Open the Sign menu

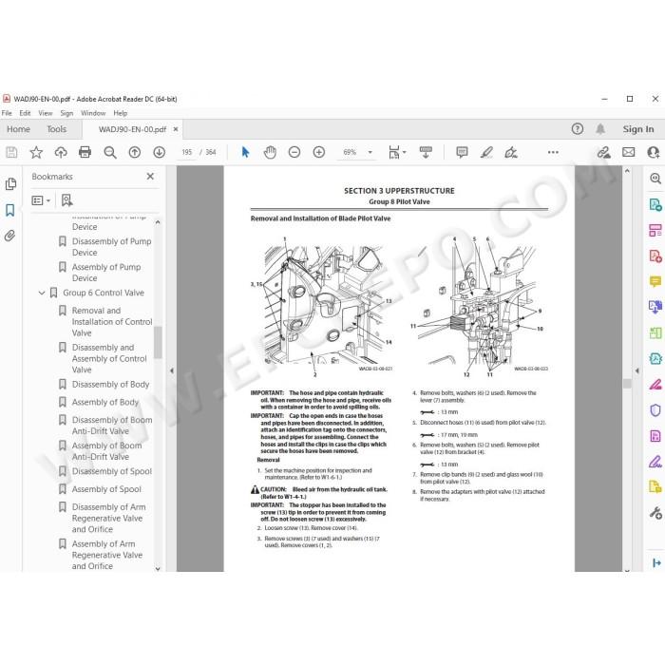pyautogui.click(x=66, y=113)
